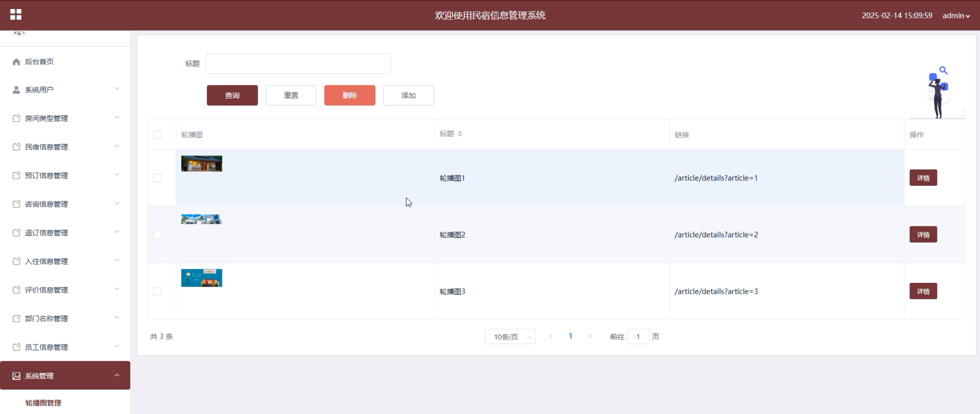Viewport: 980px width, 414px height.
Task: Click the icon beside 房间类型管理
Action: [x=16, y=119]
